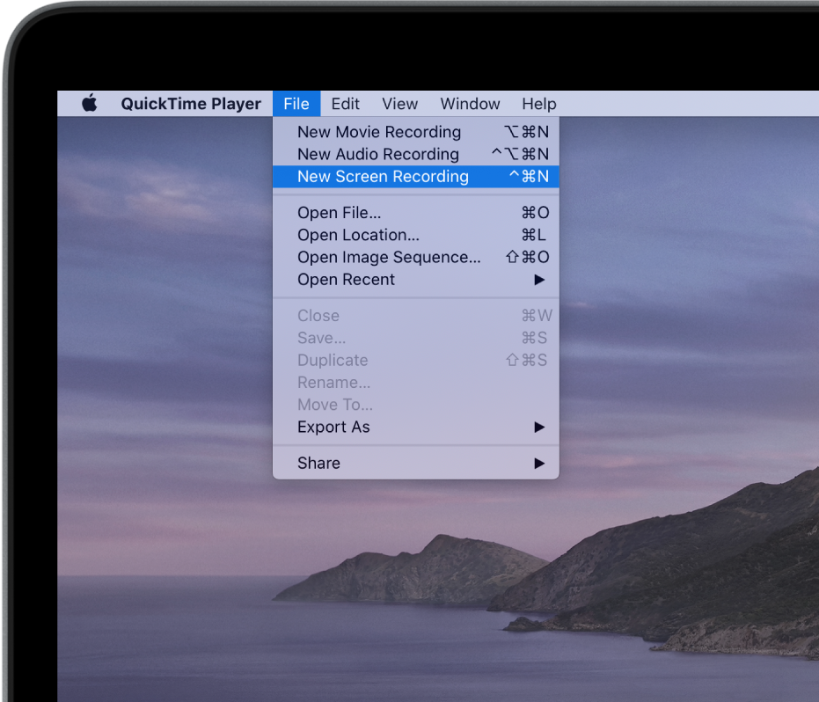819x702 pixels.
Task: Choose New Movie Recording
Action: pos(379,132)
